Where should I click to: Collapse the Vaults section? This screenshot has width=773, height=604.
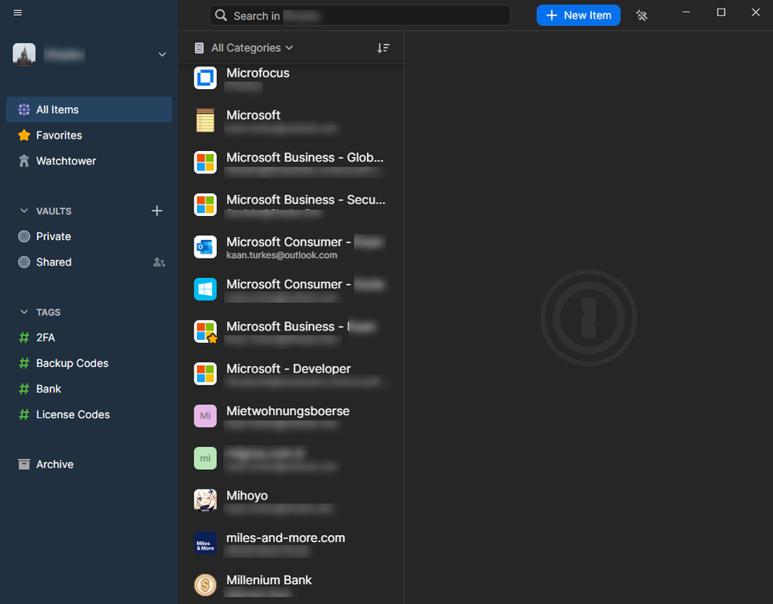click(x=23, y=211)
